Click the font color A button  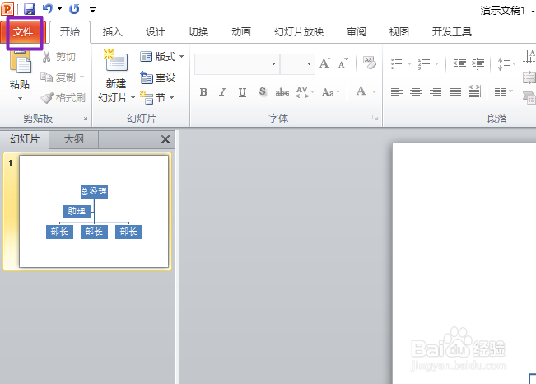coord(361,91)
